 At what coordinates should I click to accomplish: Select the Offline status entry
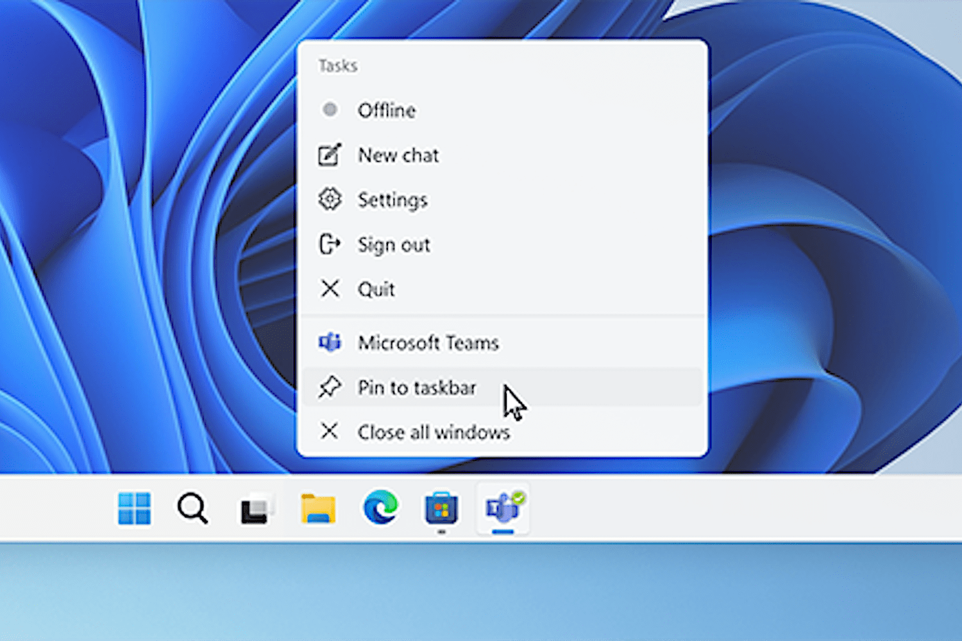point(386,110)
